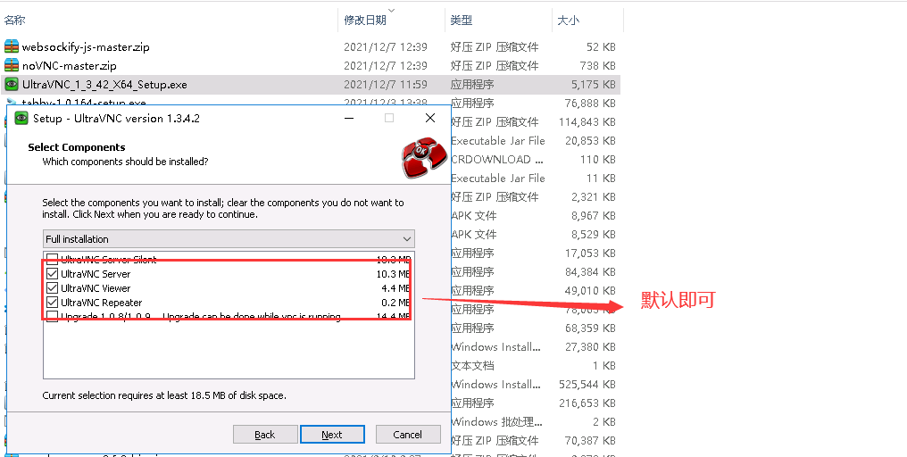Enable the UltraVNC Server Silent checkbox
Viewport: 907px width, 457px height.
tap(53, 259)
